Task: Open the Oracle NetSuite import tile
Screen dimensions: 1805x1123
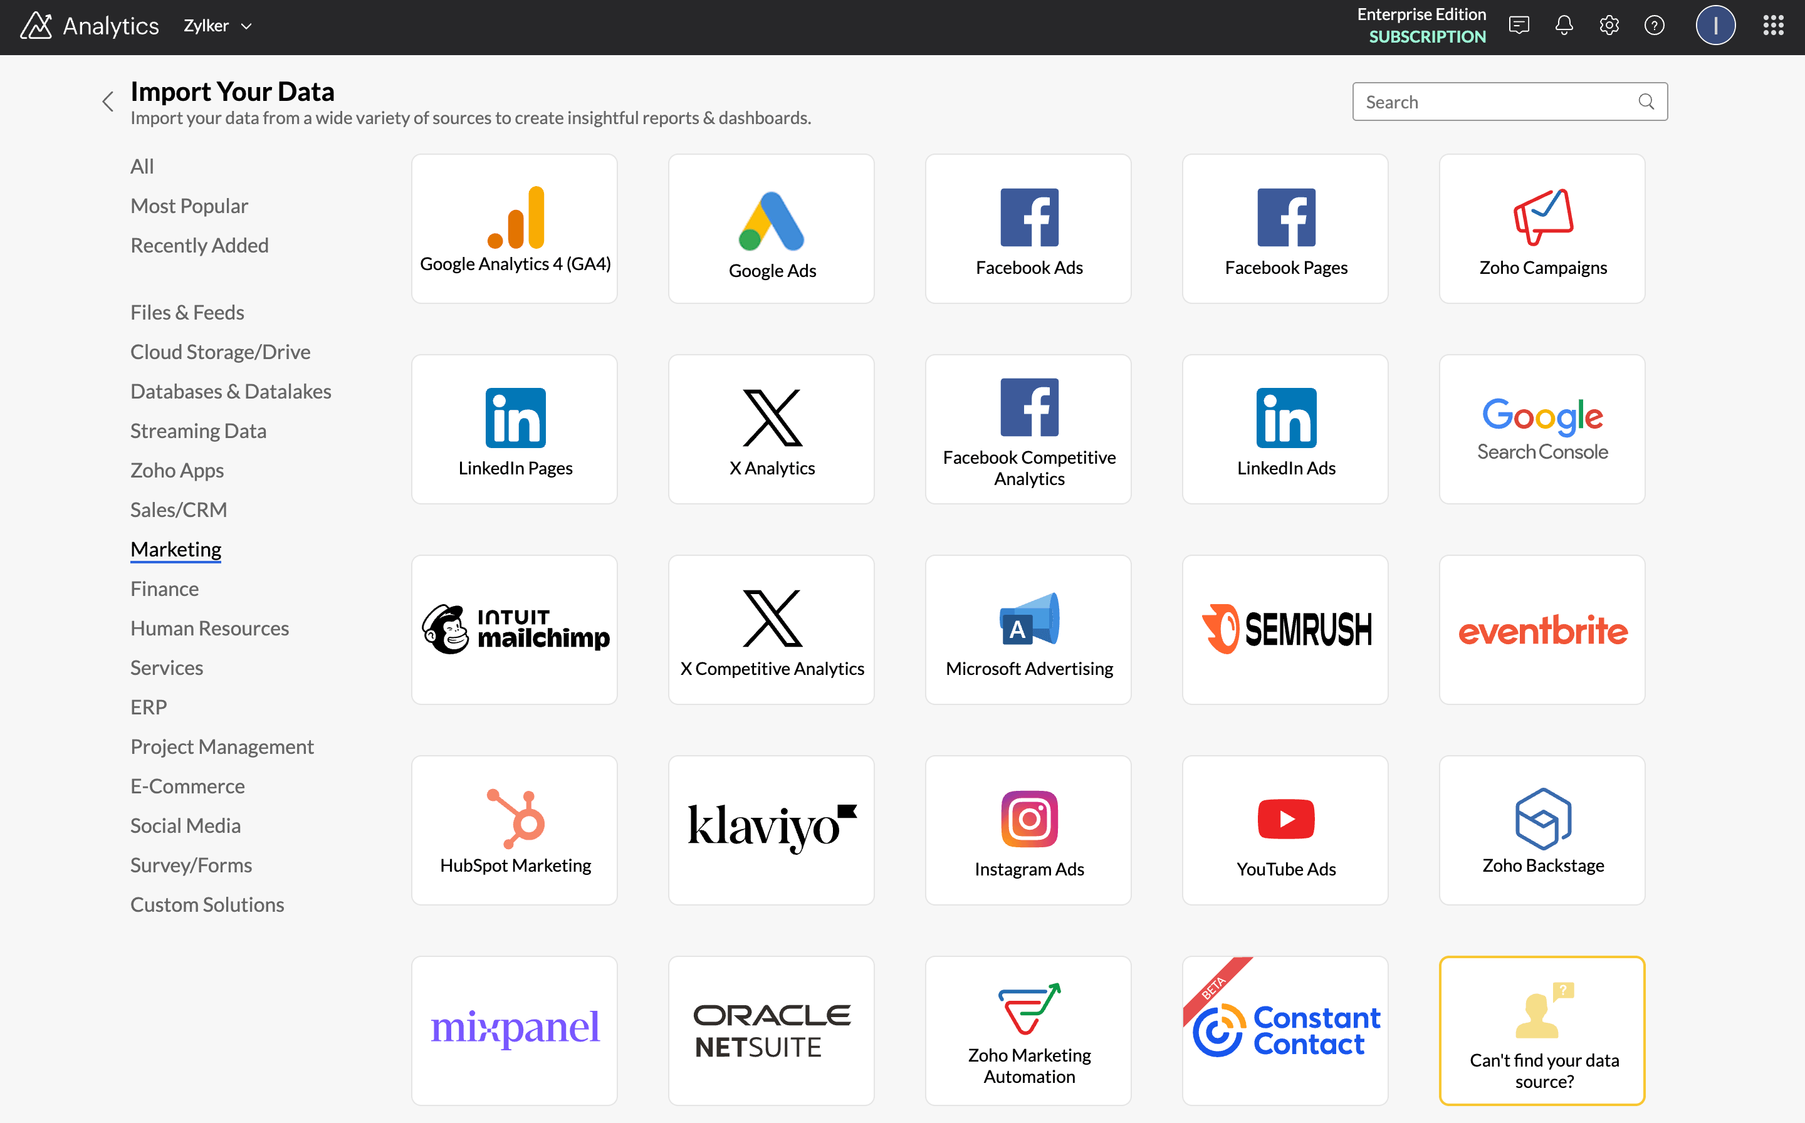Action: 771,1030
